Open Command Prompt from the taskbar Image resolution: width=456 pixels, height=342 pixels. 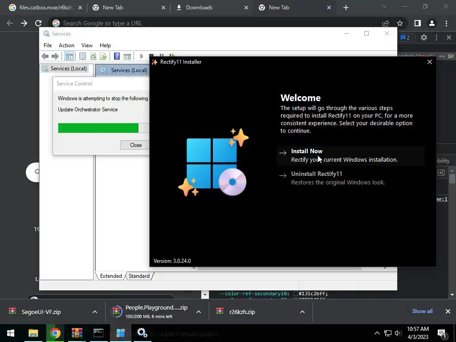pos(98,333)
